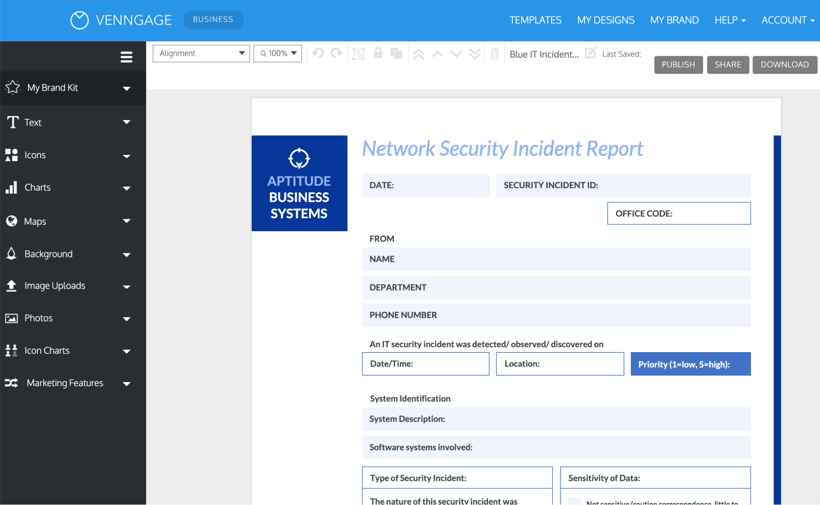The image size is (820, 505).
Task: Click send to back double-chevron icon
Action: click(475, 54)
